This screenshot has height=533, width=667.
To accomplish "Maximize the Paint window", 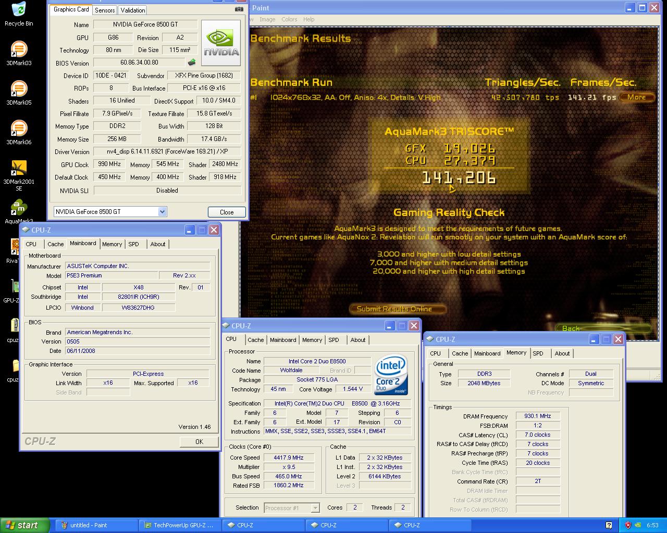I will (642, 8).
